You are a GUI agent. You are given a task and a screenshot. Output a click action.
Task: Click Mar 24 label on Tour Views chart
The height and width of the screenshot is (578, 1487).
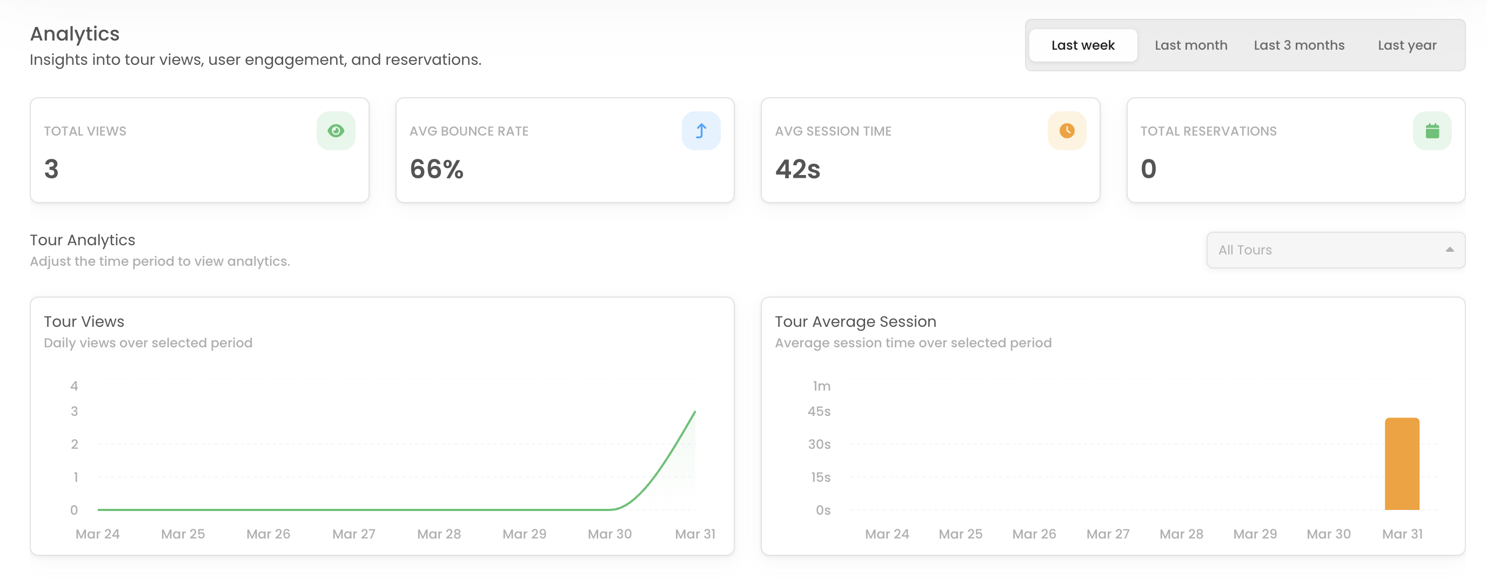[98, 534]
